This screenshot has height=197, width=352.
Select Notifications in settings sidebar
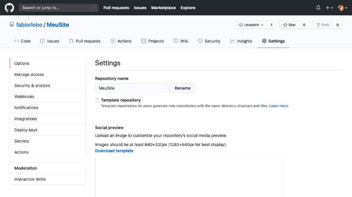(x=48, y=108)
